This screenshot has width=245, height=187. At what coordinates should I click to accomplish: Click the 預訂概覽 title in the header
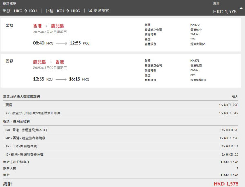coord(9,4)
